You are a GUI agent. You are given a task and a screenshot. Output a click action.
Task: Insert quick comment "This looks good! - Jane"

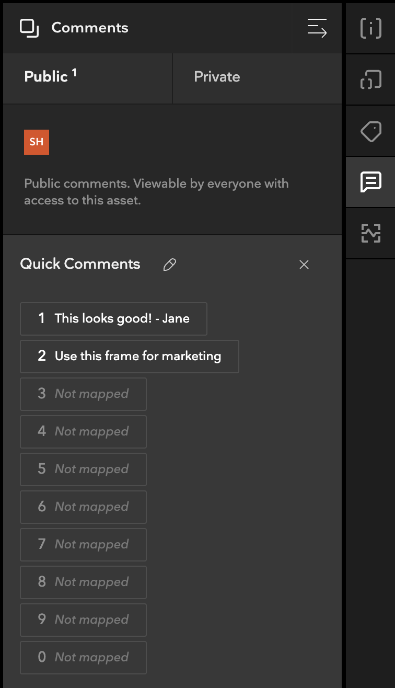(x=113, y=318)
